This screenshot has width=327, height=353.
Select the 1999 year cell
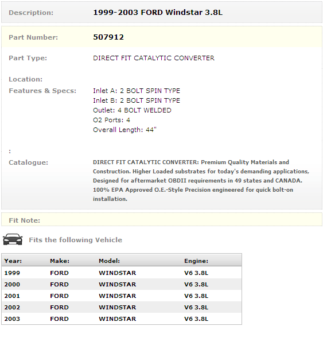[12, 273]
